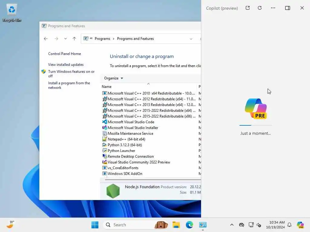The image size is (310, 232).
Task: Open Copilot in a new window
Action: click(x=248, y=8)
